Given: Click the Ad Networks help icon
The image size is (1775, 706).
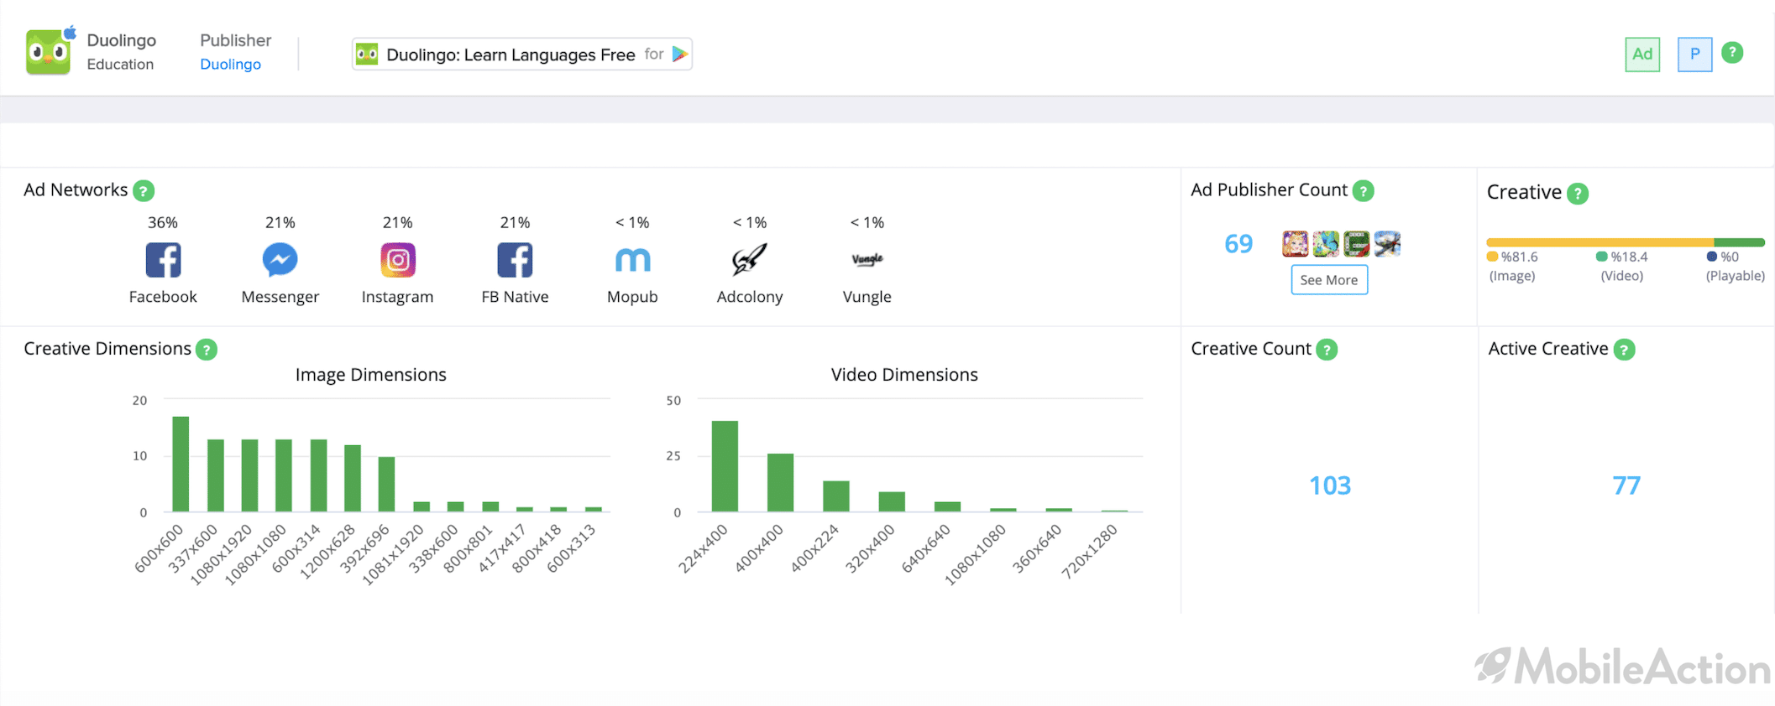Looking at the screenshot, I should pyautogui.click(x=144, y=191).
